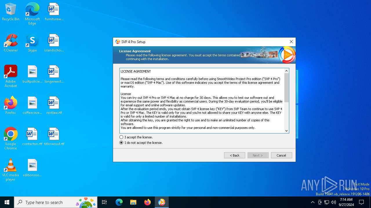Viewport: 371px width, 208px height.
Task: Click the license text scrollbar thumb
Action: [x=286, y=88]
